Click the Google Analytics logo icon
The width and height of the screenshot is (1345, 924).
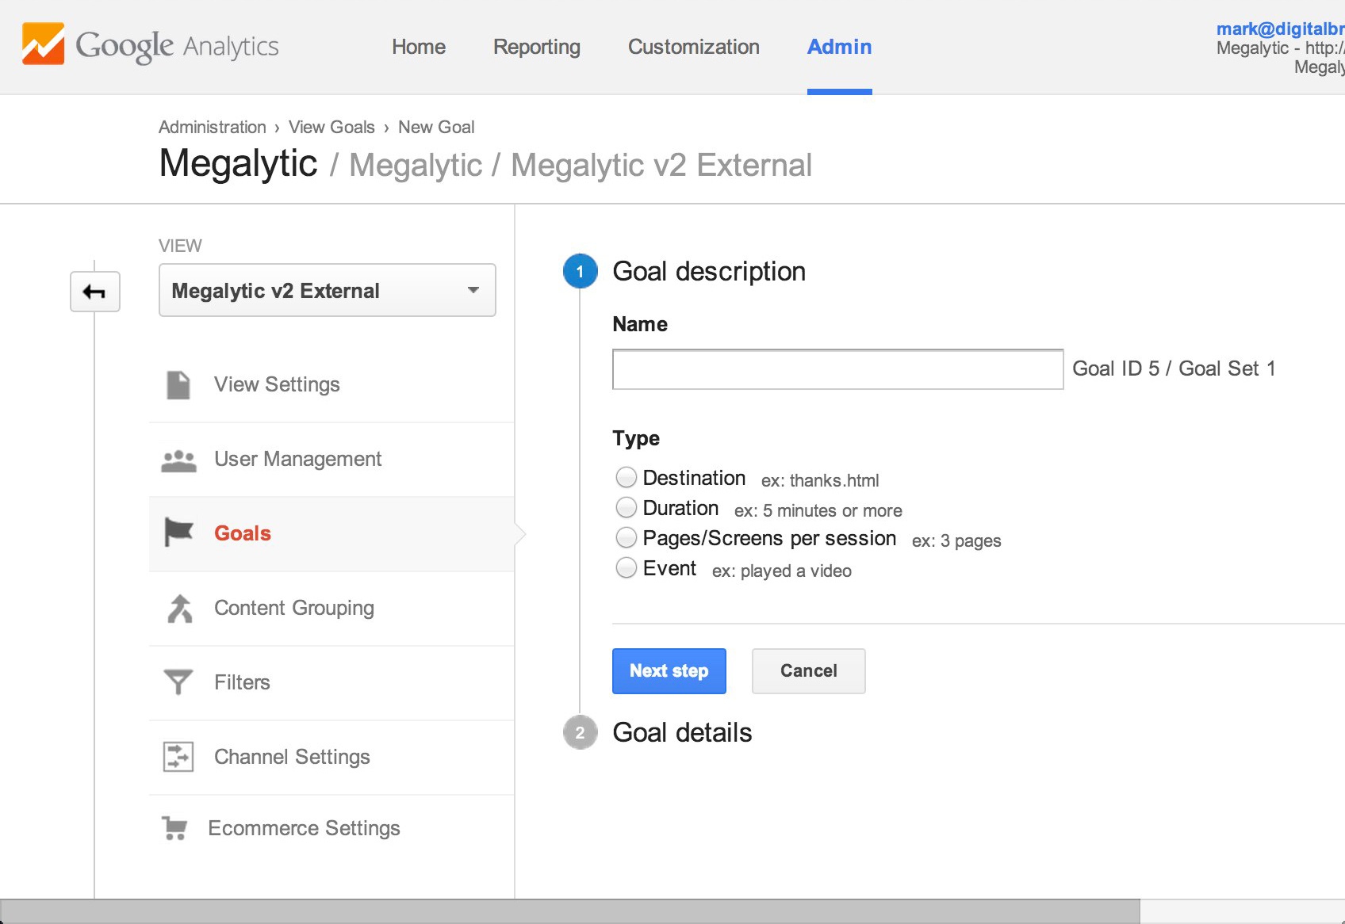(x=43, y=44)
